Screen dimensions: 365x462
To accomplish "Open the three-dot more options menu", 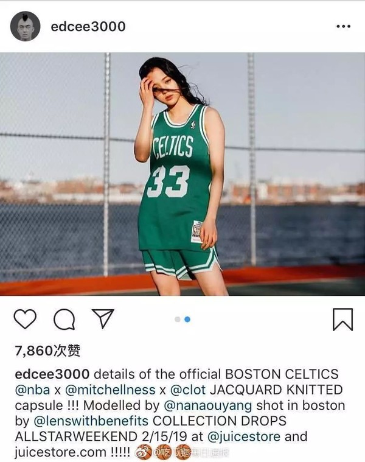I will [x=343, y=26].
